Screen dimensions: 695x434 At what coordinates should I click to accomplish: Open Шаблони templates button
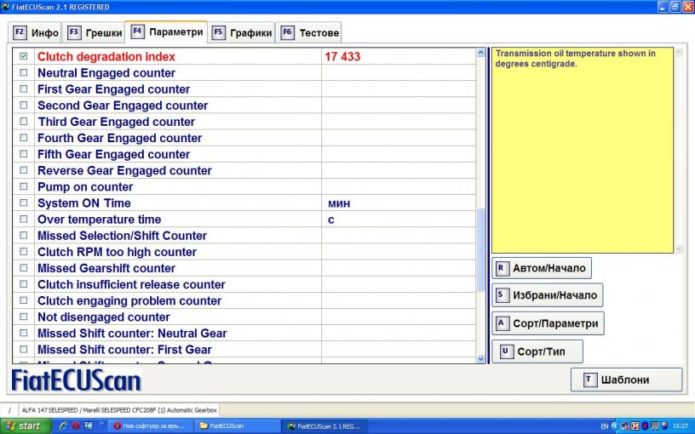626,380
